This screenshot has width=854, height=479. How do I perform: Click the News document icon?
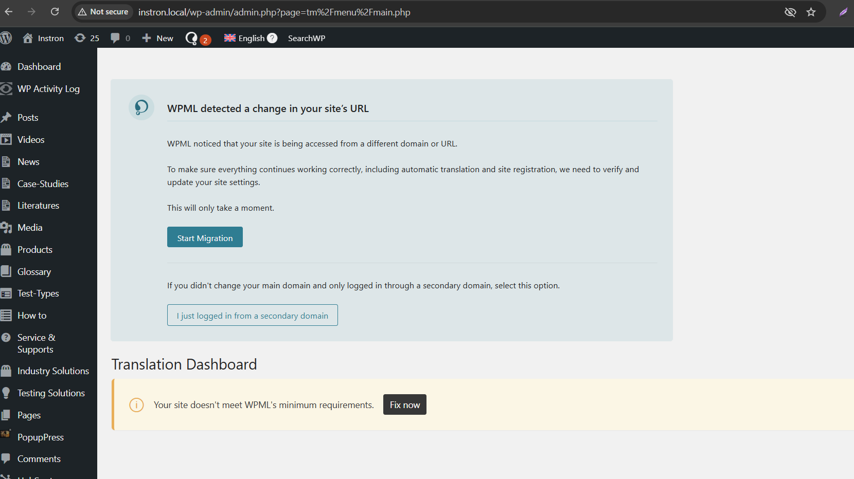coord(6,162)
